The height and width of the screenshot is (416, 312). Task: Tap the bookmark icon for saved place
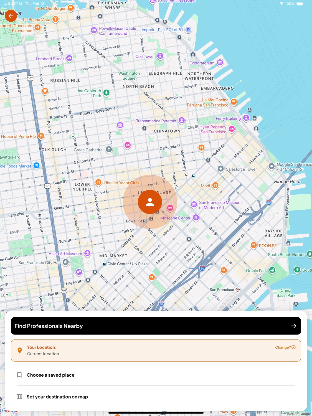(x=19, y=375)
